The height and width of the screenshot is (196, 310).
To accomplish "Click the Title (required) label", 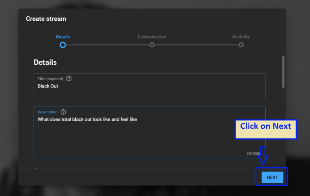I will pos(50,79).
